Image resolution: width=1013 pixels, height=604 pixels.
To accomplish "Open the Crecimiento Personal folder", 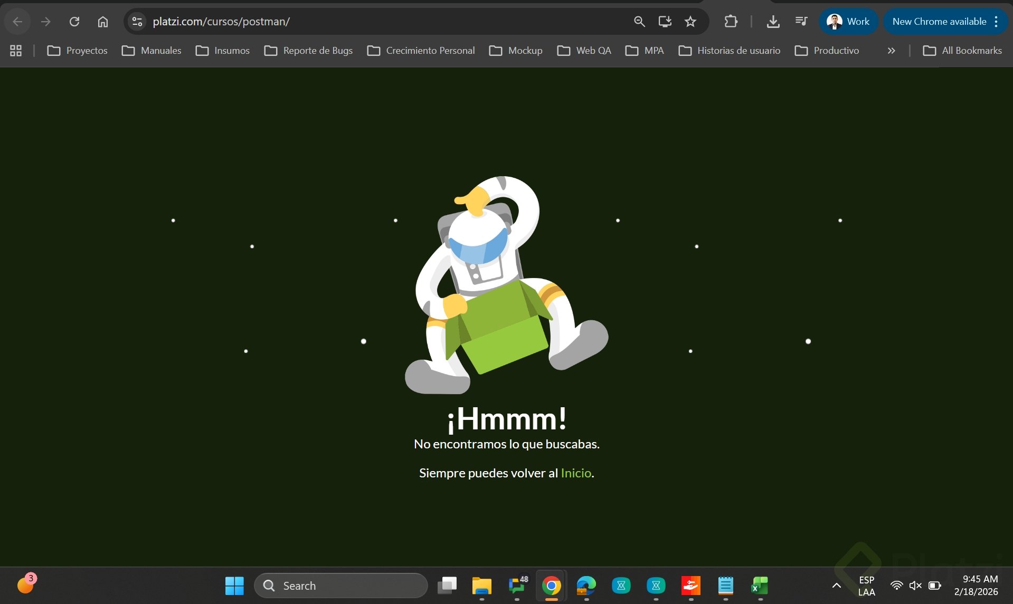I will point(421,51).
